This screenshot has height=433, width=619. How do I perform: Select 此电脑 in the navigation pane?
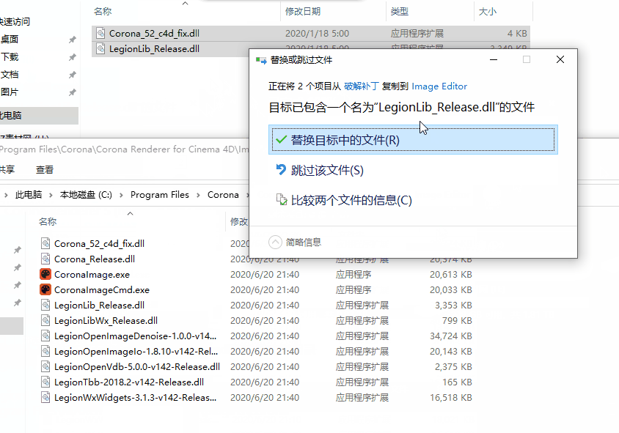[11, 116]
